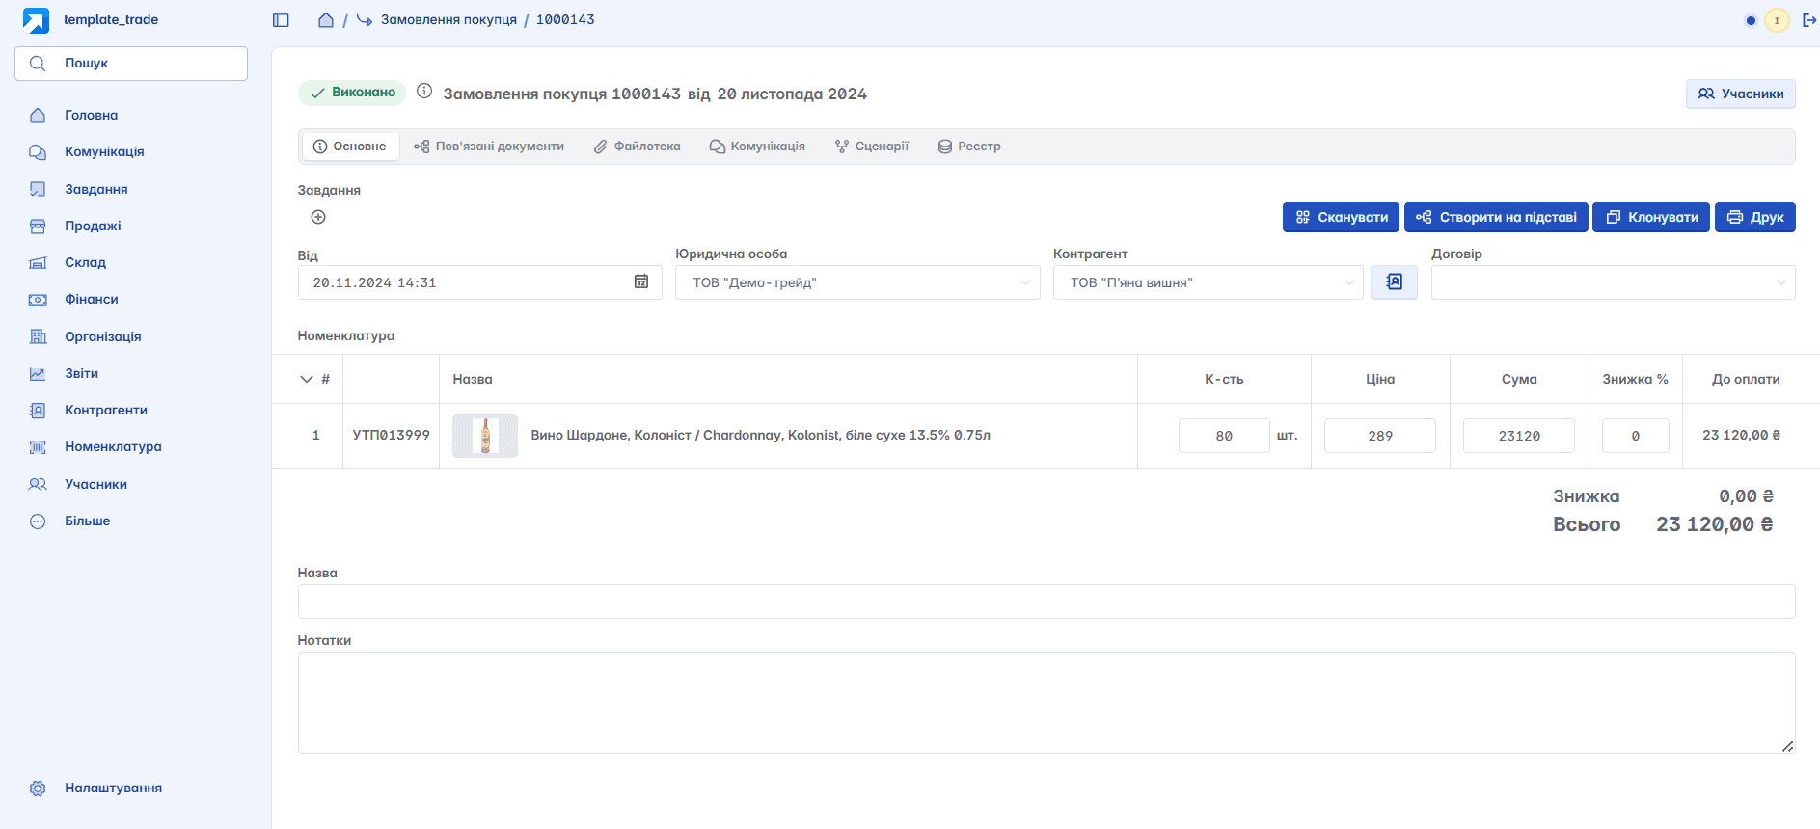Screen dimensions: 1820x829
Task: Add a task with the plus circle icon
Action: (318, 217)
